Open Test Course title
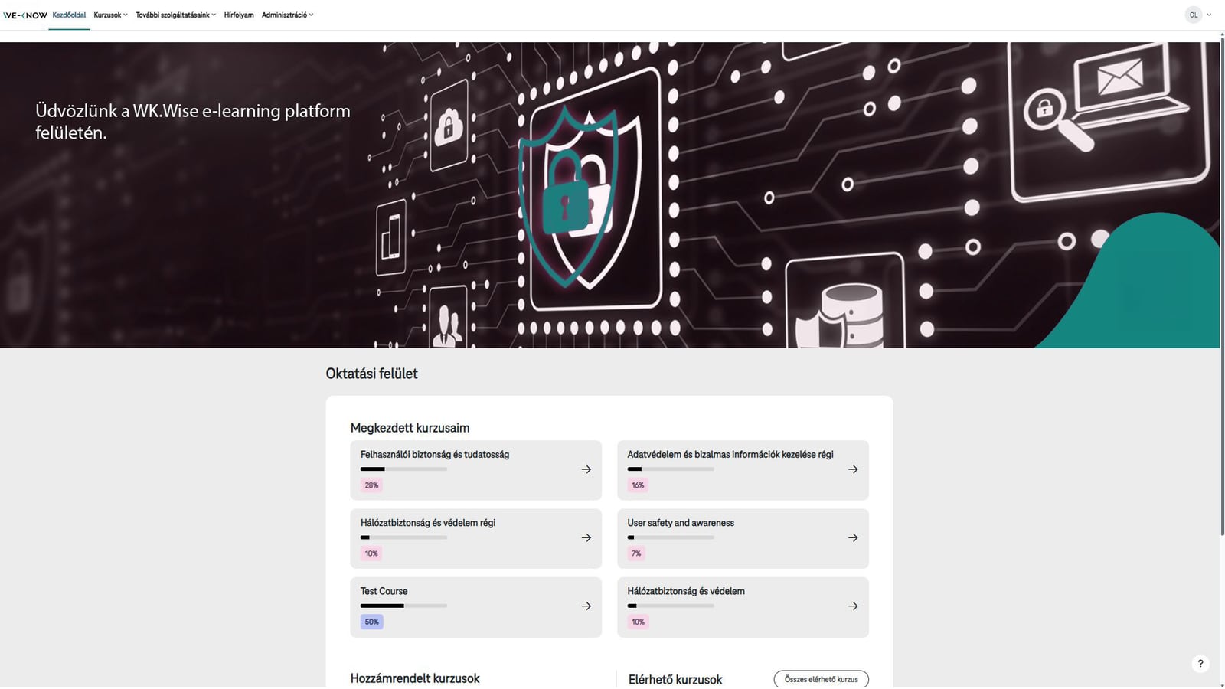Viewport: 1225px width, 689px height. 384,591
